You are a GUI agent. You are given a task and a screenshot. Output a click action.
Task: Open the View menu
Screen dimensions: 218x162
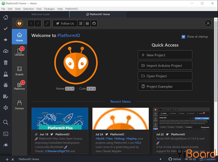click(18, 9)
